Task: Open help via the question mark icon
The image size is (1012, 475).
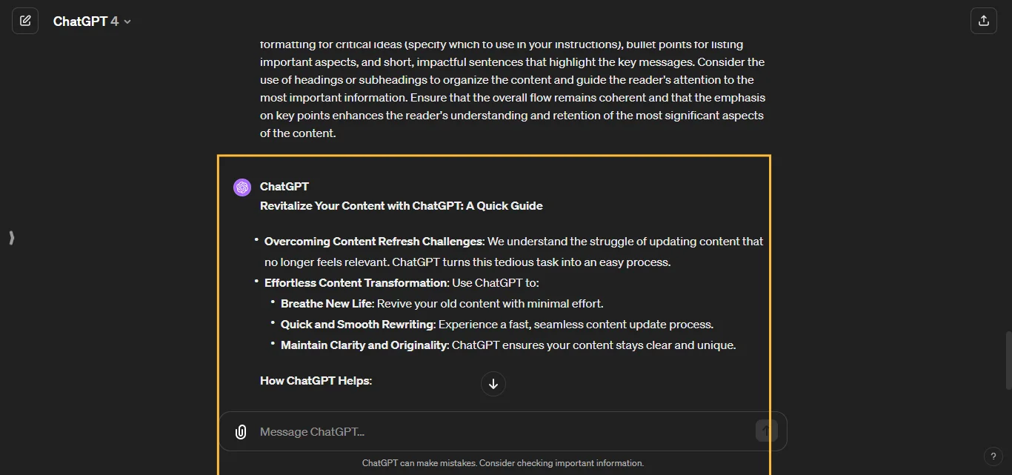Action: click(993, 456)
